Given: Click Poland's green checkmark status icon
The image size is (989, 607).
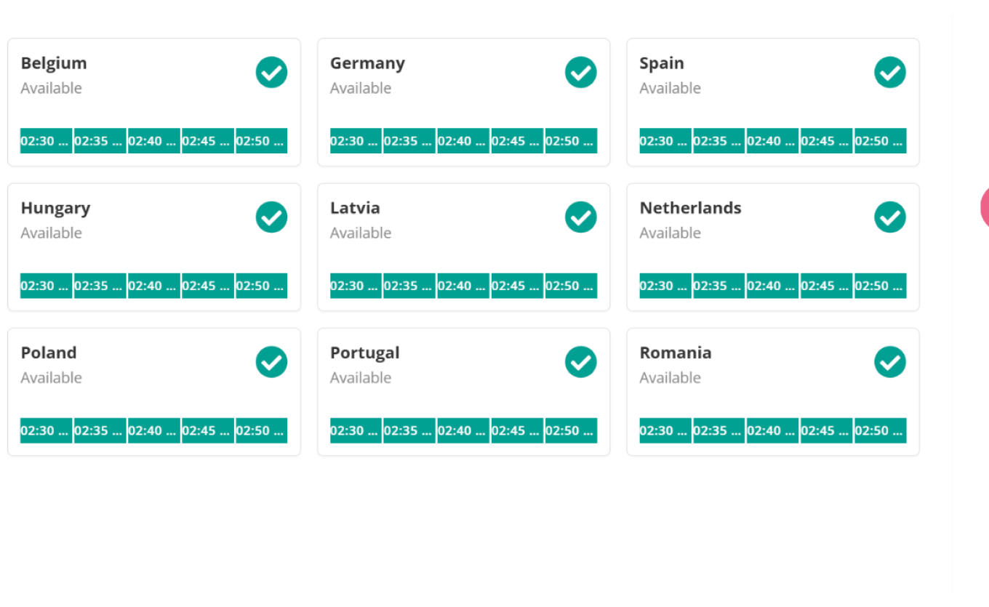Looking at the screenshot, I should tap(271, 362).
